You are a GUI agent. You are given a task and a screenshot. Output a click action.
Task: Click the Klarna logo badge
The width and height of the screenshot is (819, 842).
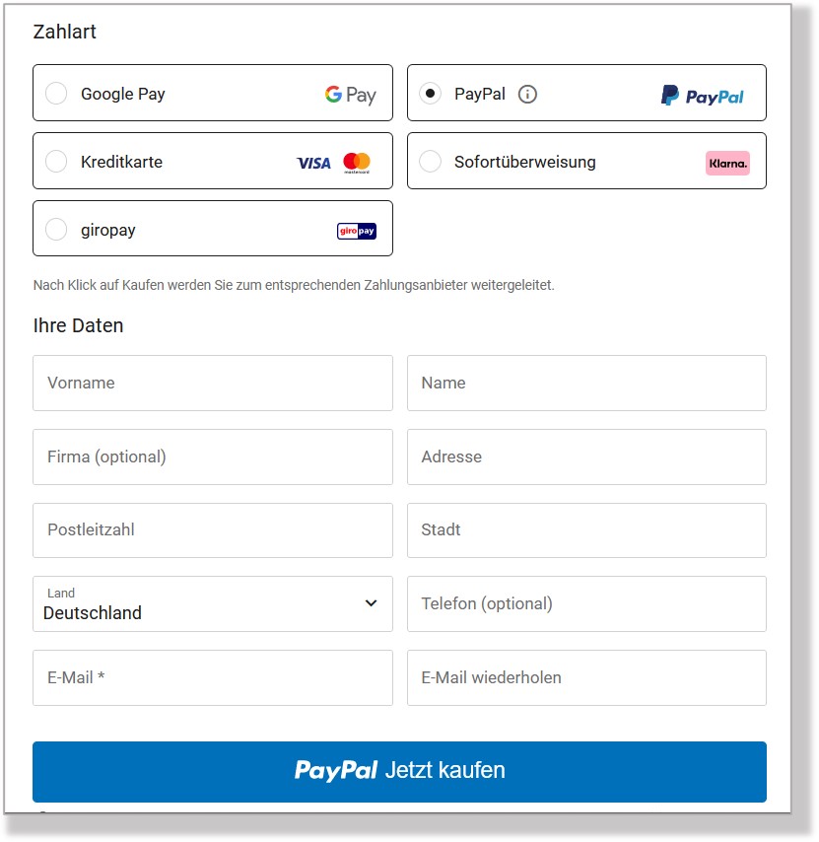click(727, 164)
